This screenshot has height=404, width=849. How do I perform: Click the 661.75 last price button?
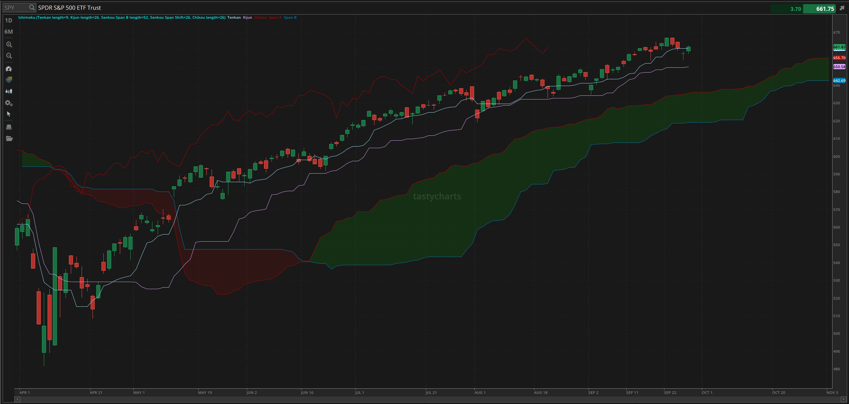pyautogui.click(x=821, y=9)
